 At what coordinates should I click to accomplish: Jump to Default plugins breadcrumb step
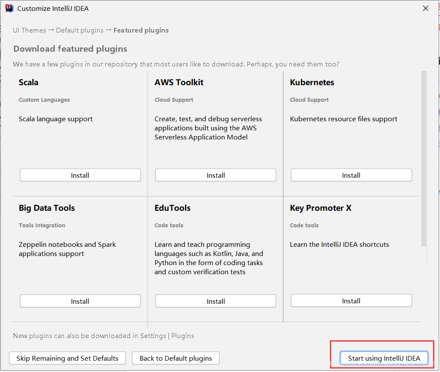click(80, 30)
